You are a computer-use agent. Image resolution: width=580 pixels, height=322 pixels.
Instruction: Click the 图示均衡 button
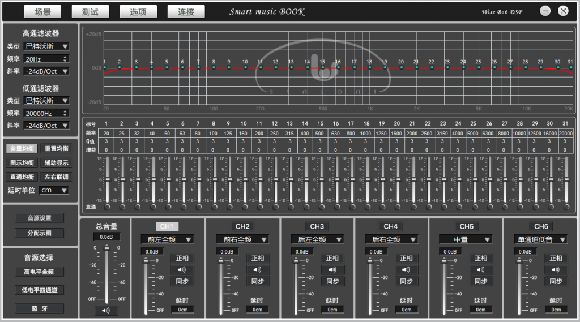point(22,162)
